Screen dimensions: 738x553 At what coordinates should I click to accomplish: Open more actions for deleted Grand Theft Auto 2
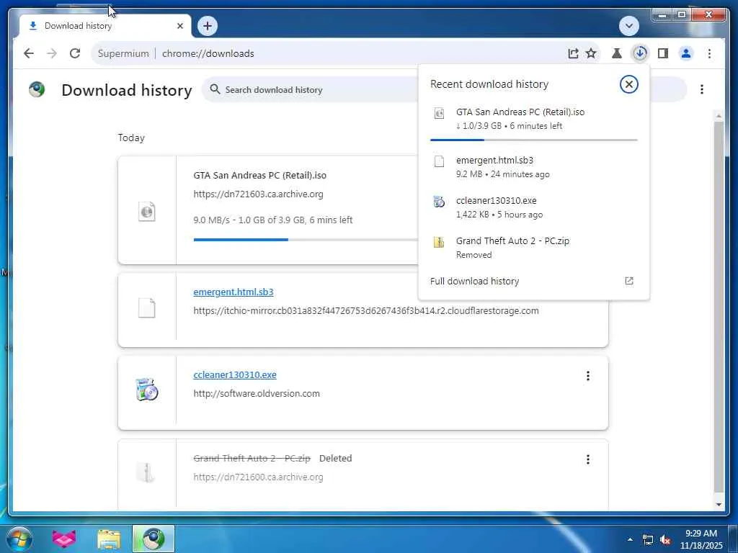588,459
